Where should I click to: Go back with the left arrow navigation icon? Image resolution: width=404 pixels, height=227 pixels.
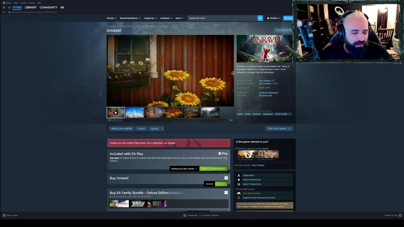click(4, 7)
